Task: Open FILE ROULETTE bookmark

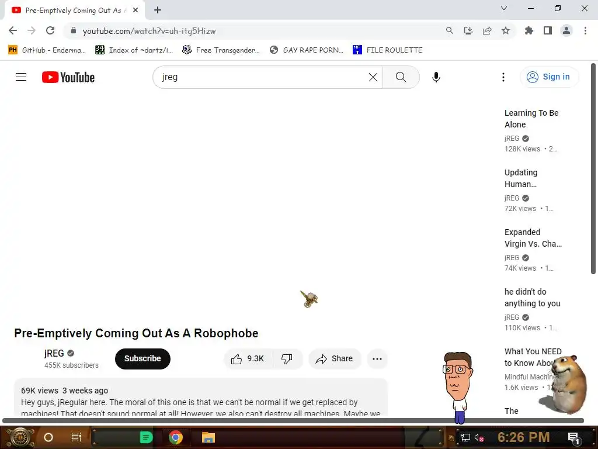Action: (x=388, y=50)
